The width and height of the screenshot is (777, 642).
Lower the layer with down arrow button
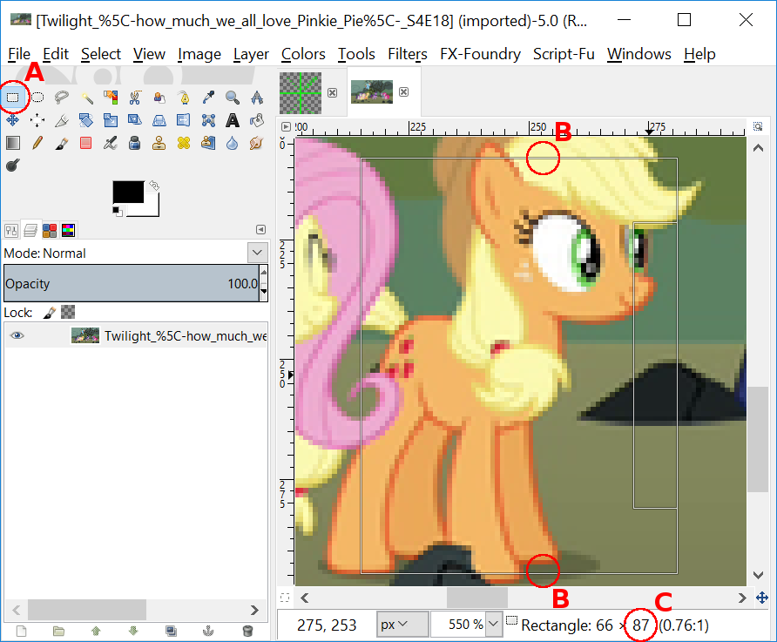click(x=133, y=631)
